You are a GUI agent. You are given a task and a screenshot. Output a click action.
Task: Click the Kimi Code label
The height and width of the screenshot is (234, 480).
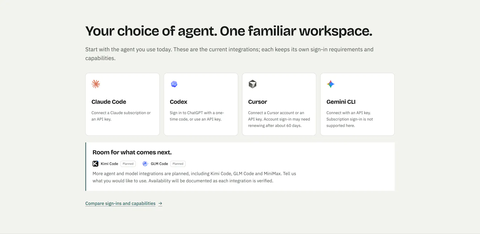[x=109, y=164]
